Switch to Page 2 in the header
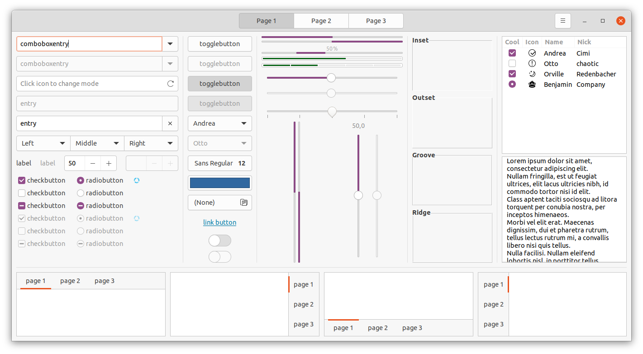The width and height of the screenshot is (643, 354). click(321, 21)
